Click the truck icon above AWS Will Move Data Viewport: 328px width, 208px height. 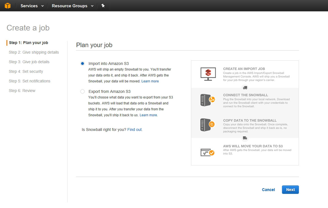point(245,138)
